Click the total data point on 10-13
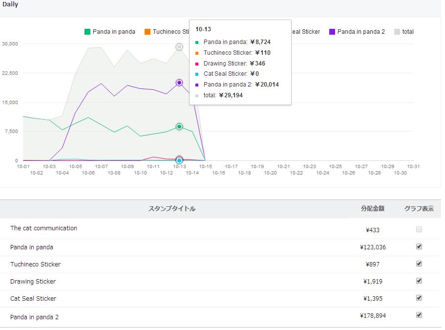The height and width of the screenshot is (330, 445). [179, 47]
